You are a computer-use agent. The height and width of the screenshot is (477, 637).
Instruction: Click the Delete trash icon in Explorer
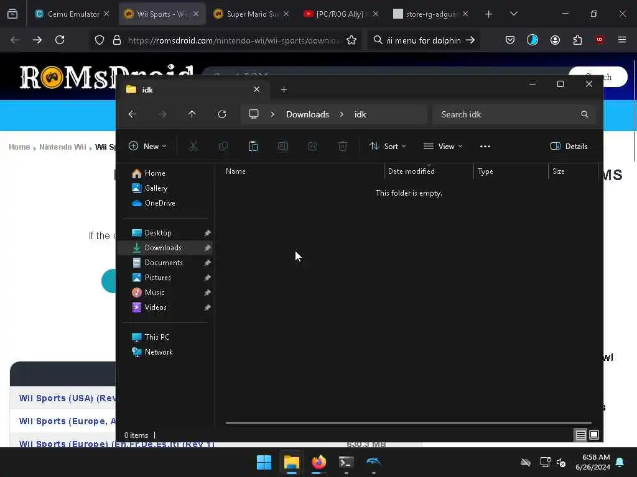coord(343,147)
